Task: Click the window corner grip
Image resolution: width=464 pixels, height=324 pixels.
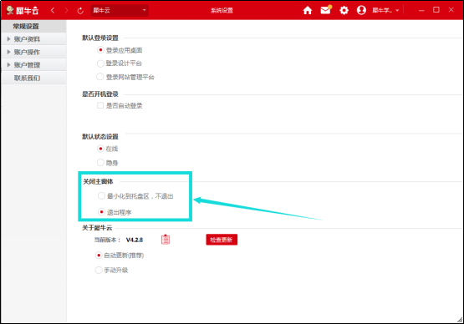Action: (x=460, y=320)
